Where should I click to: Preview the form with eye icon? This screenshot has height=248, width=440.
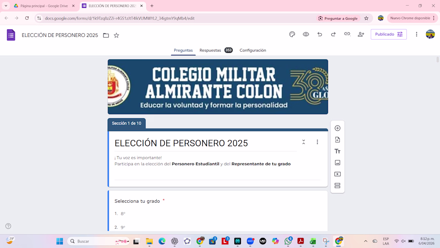coord(306,34)
